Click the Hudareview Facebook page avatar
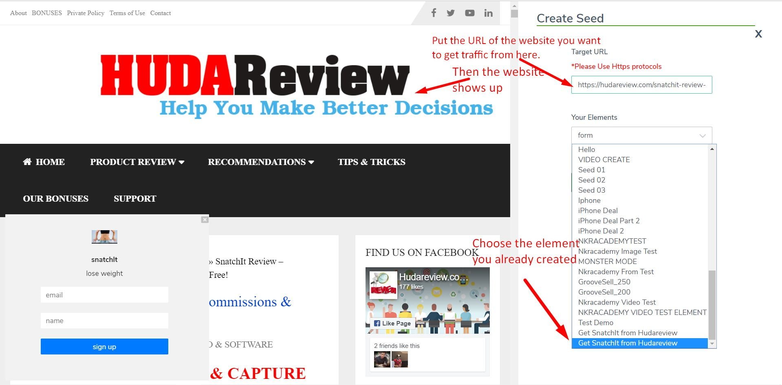The image size is (782, 385). [383, 285]
